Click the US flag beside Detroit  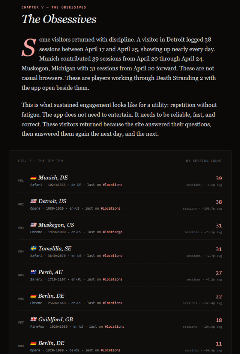(x=33, y=201)
